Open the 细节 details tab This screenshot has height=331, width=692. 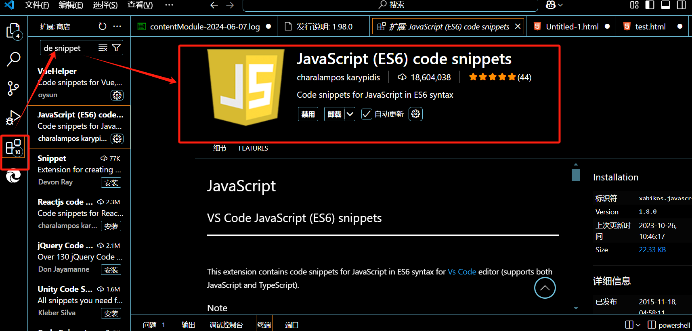220,148
